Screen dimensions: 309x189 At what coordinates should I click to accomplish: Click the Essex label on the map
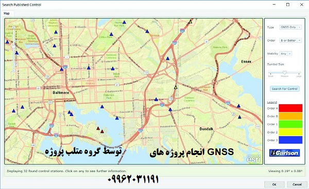point(246,62)
